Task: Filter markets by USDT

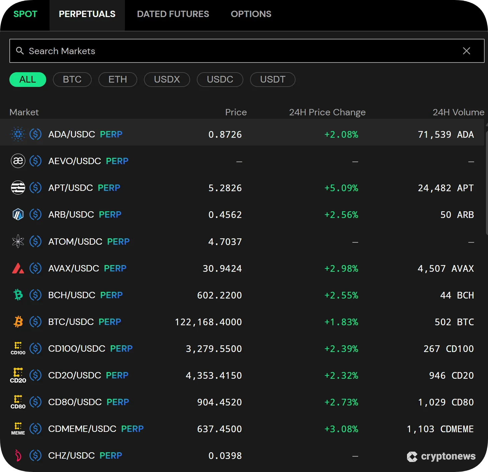Action: [273, 80]
